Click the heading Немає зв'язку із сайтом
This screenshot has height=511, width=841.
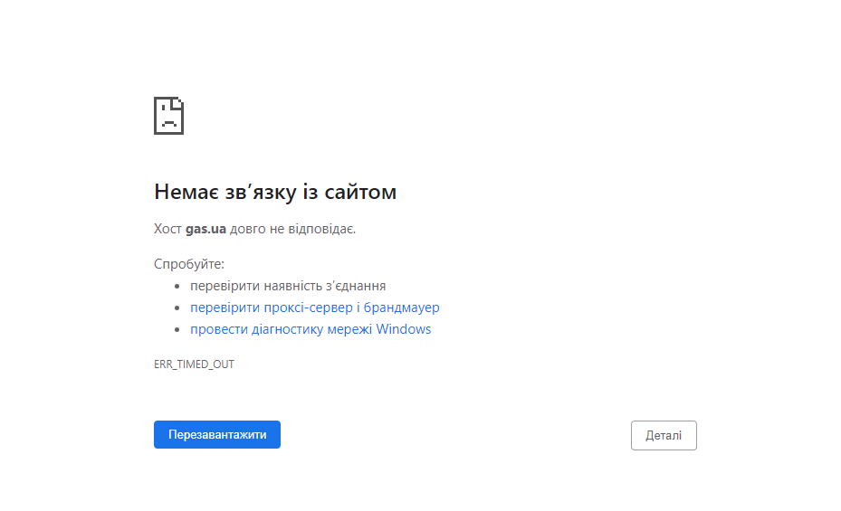pos(275,192)
